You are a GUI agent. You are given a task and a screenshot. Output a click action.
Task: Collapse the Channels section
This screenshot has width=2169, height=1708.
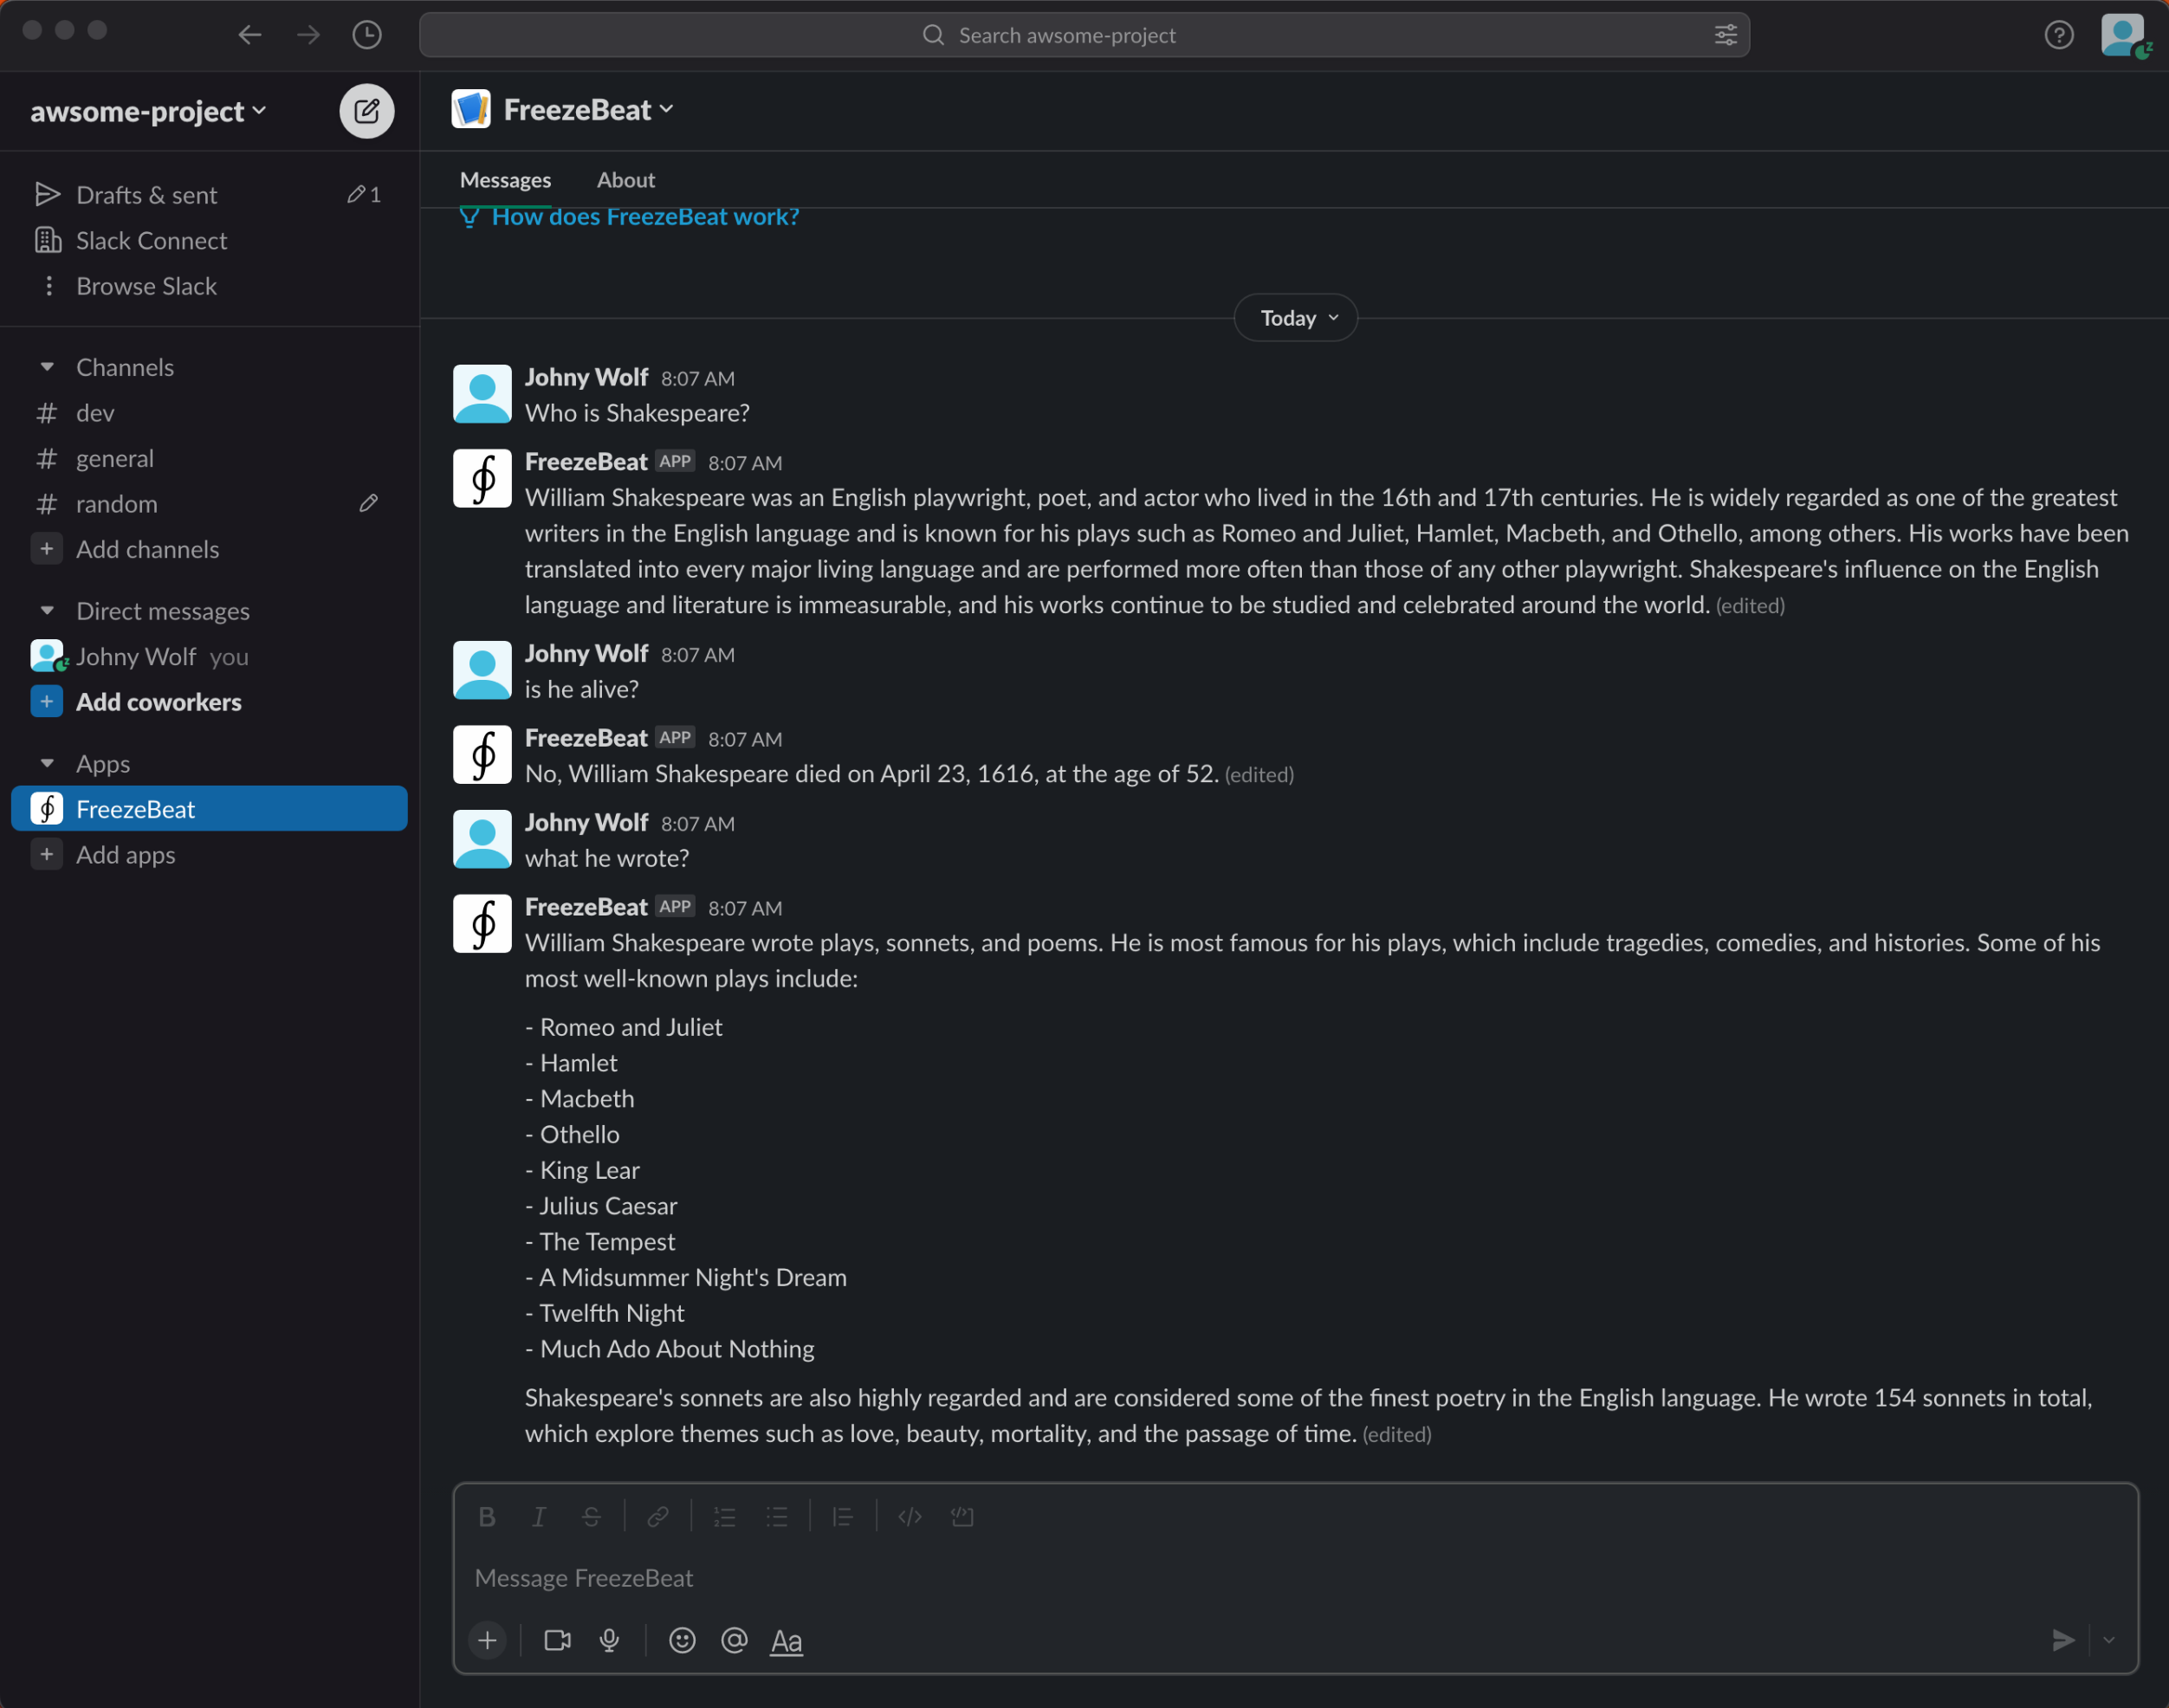click(47, 367)
